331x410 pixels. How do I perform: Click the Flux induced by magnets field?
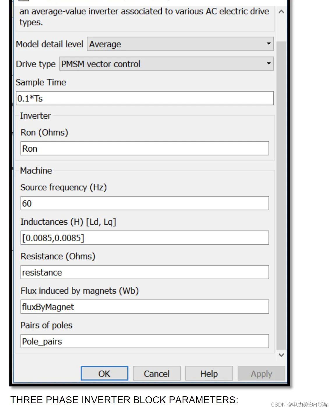coord(145,307)
